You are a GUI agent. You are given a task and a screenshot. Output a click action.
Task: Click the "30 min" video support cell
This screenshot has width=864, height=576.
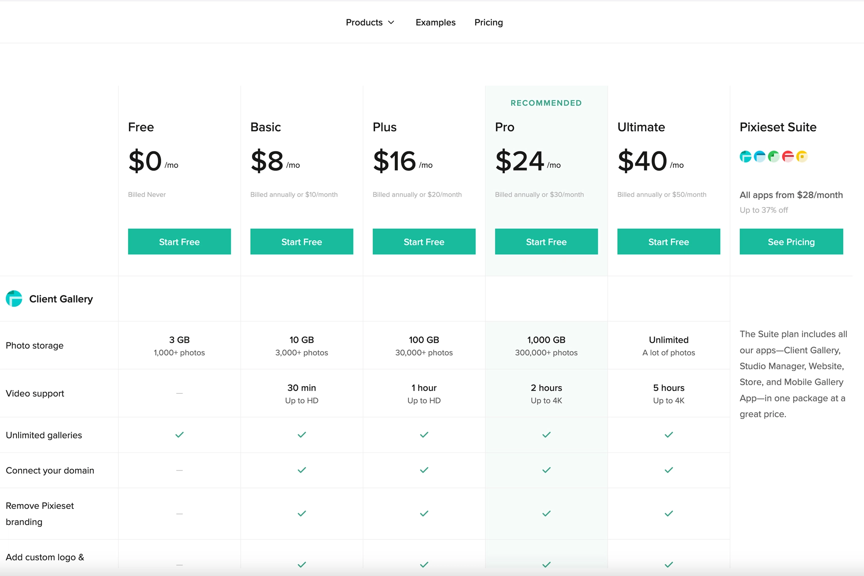click(302, 394)
